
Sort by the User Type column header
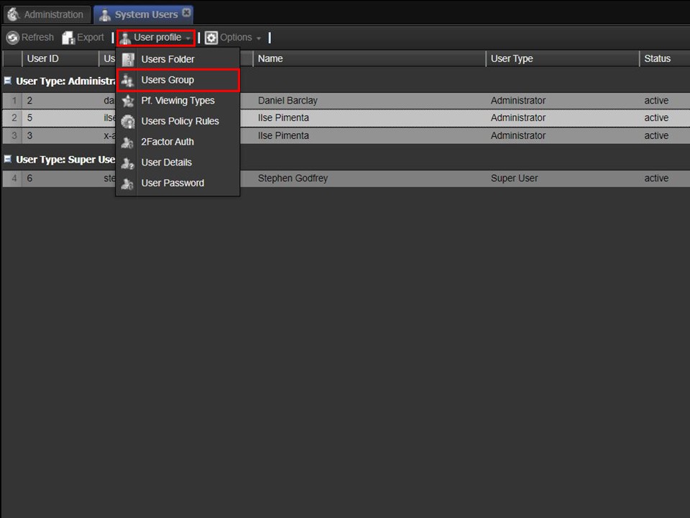(512, 59)
